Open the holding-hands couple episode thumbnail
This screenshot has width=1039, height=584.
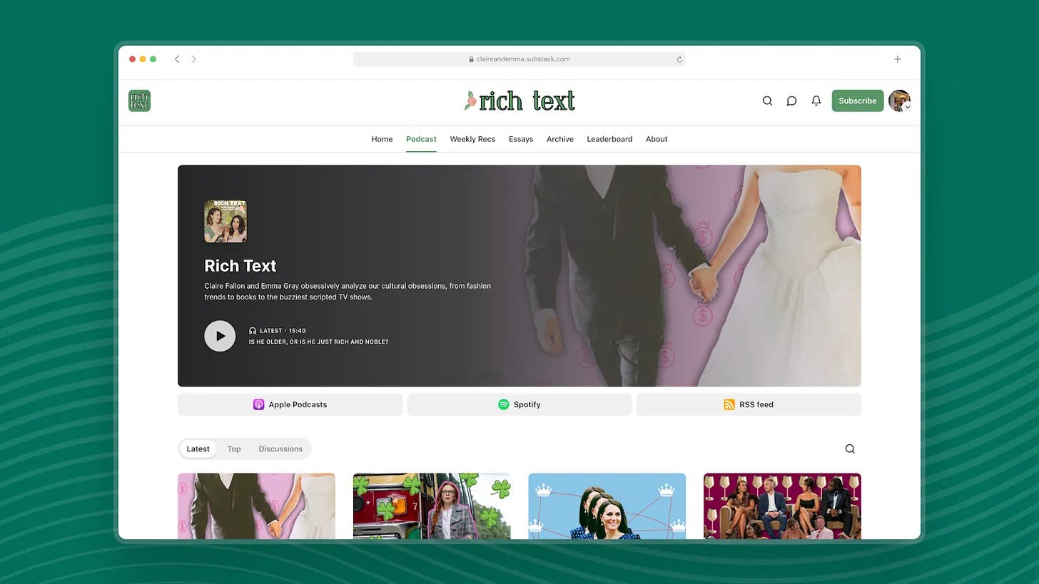[x=256, y=506]
